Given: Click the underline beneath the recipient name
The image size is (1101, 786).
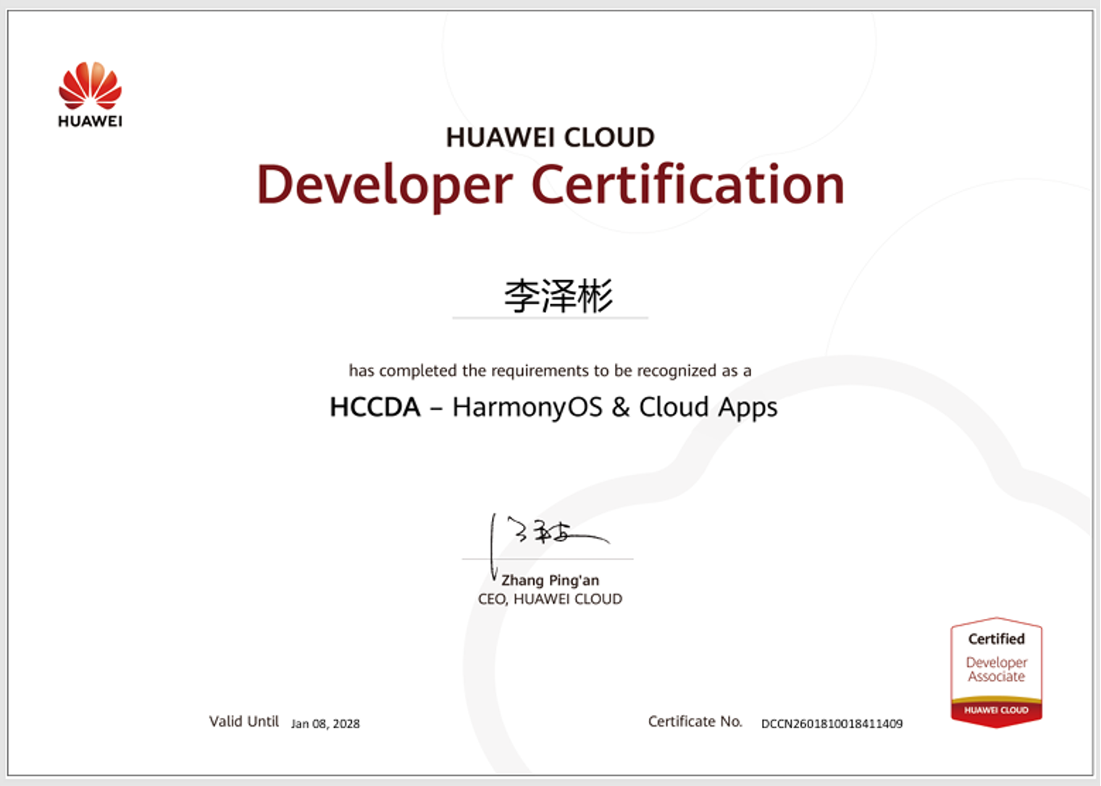Looking at the screenshot, I should [549, 317].
